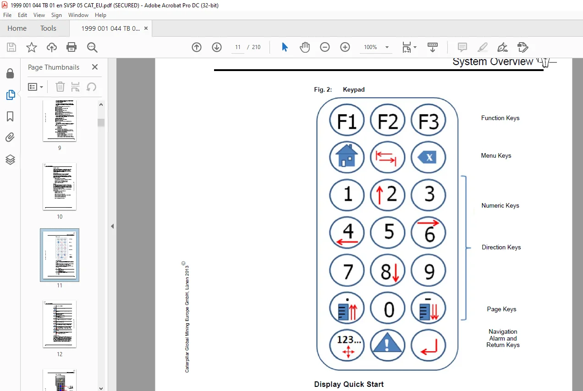
Task: Click the upload to cloud icon
Action: pyautogui.click(x=52, y=47)
